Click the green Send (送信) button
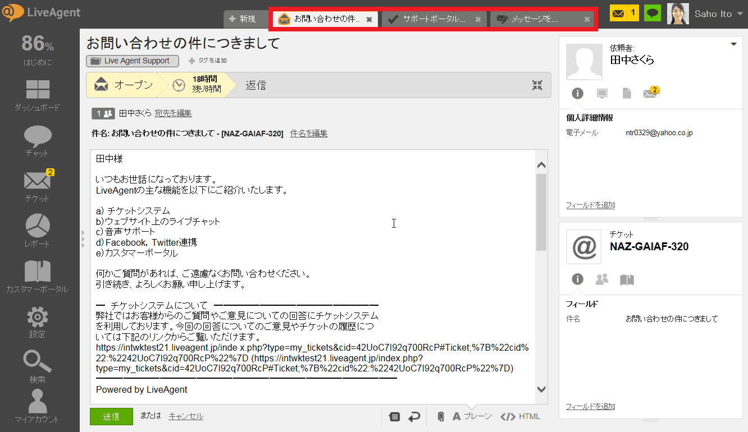The height and width of the screenshot is (432, 748). [x=111, y=416]
